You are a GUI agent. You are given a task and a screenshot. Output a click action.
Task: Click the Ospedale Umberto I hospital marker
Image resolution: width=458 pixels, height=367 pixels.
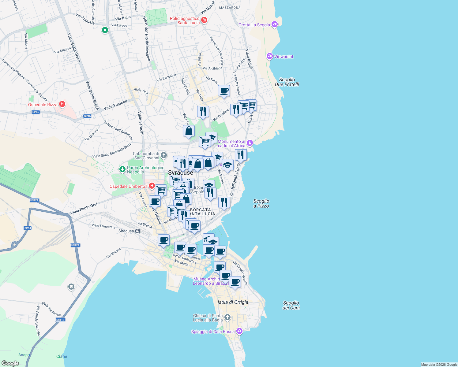151,186
